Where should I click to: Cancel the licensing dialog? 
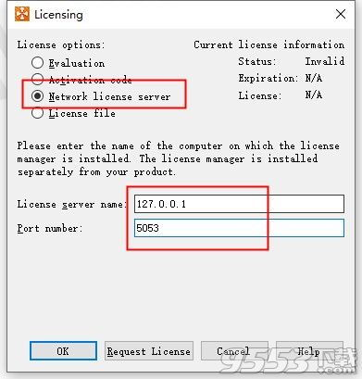click(x=234, y=351)
